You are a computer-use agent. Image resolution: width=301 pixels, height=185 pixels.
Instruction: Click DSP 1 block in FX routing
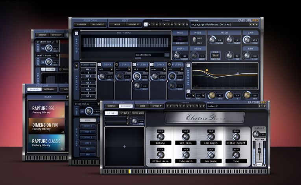(x=88, y=69)
